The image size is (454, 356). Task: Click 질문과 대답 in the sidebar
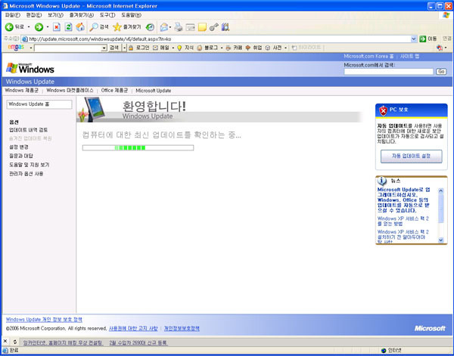[21, 156]
